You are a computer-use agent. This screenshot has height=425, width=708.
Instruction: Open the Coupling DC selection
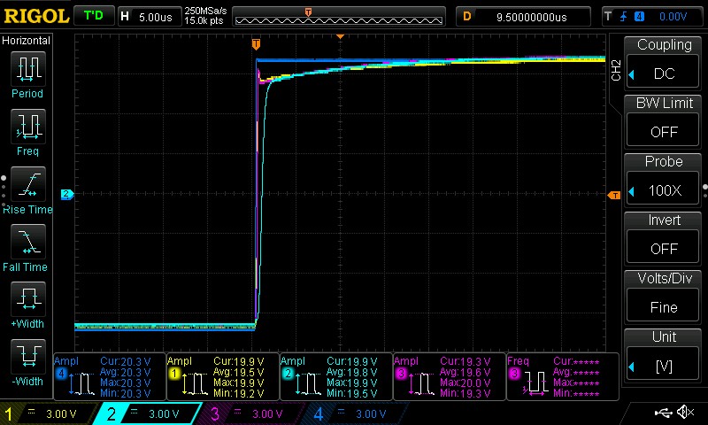664,62
